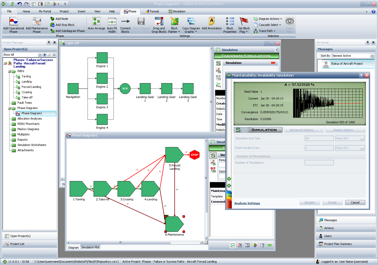Switch to the Format tab
The width and height of the screenshot is (378, 265).
point(153,11)
